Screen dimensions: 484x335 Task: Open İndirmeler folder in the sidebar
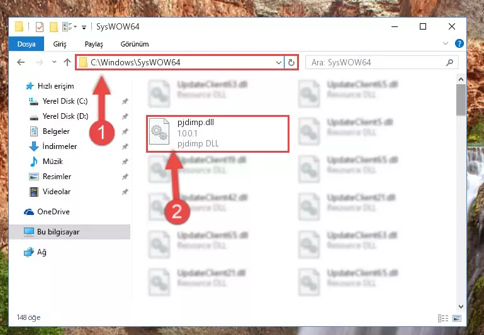pyautogui.click(x=60, y=146)
